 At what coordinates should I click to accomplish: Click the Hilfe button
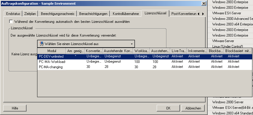pos(15,108)
